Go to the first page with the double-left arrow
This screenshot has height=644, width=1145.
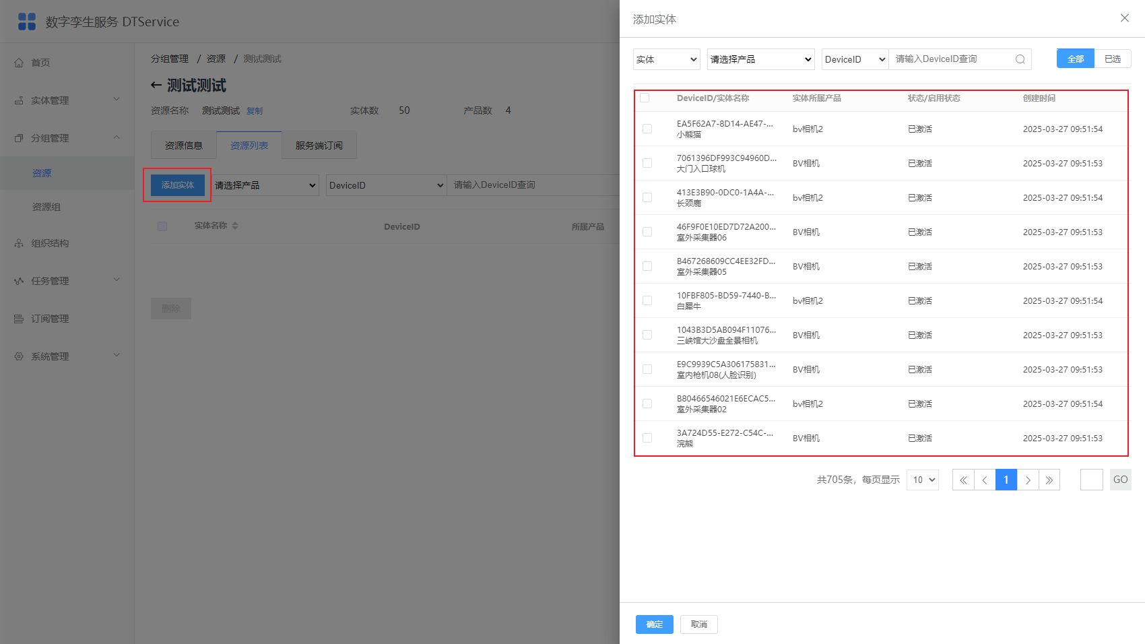[x=963, y=480]
